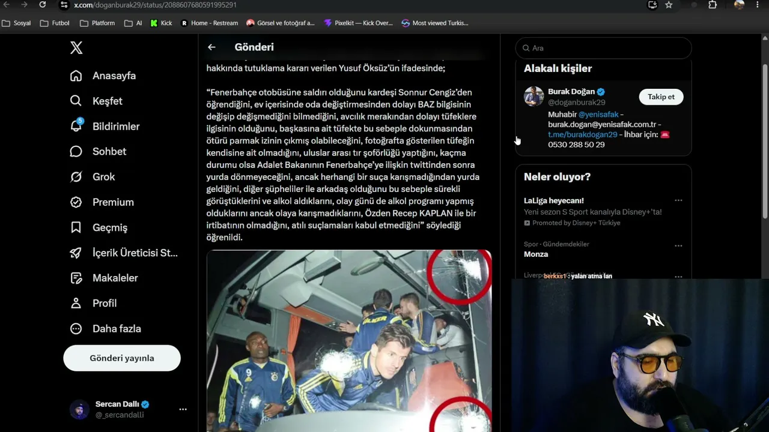The image size is (769, 432).
Task: Open Burak Doğan's profile name
Action: point(571,92)
